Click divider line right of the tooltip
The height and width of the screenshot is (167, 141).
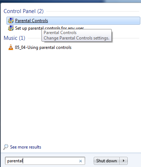coord(125,38)
